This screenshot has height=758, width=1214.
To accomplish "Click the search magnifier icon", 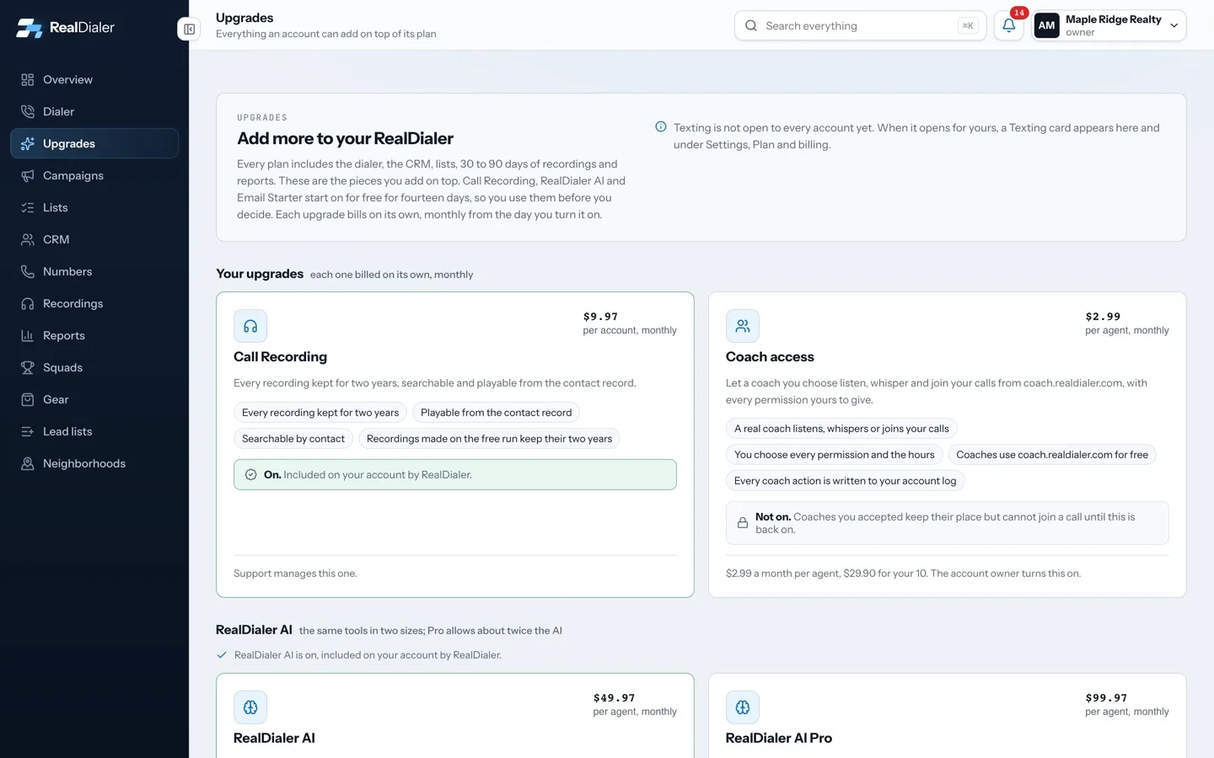I will click(751, 26).
